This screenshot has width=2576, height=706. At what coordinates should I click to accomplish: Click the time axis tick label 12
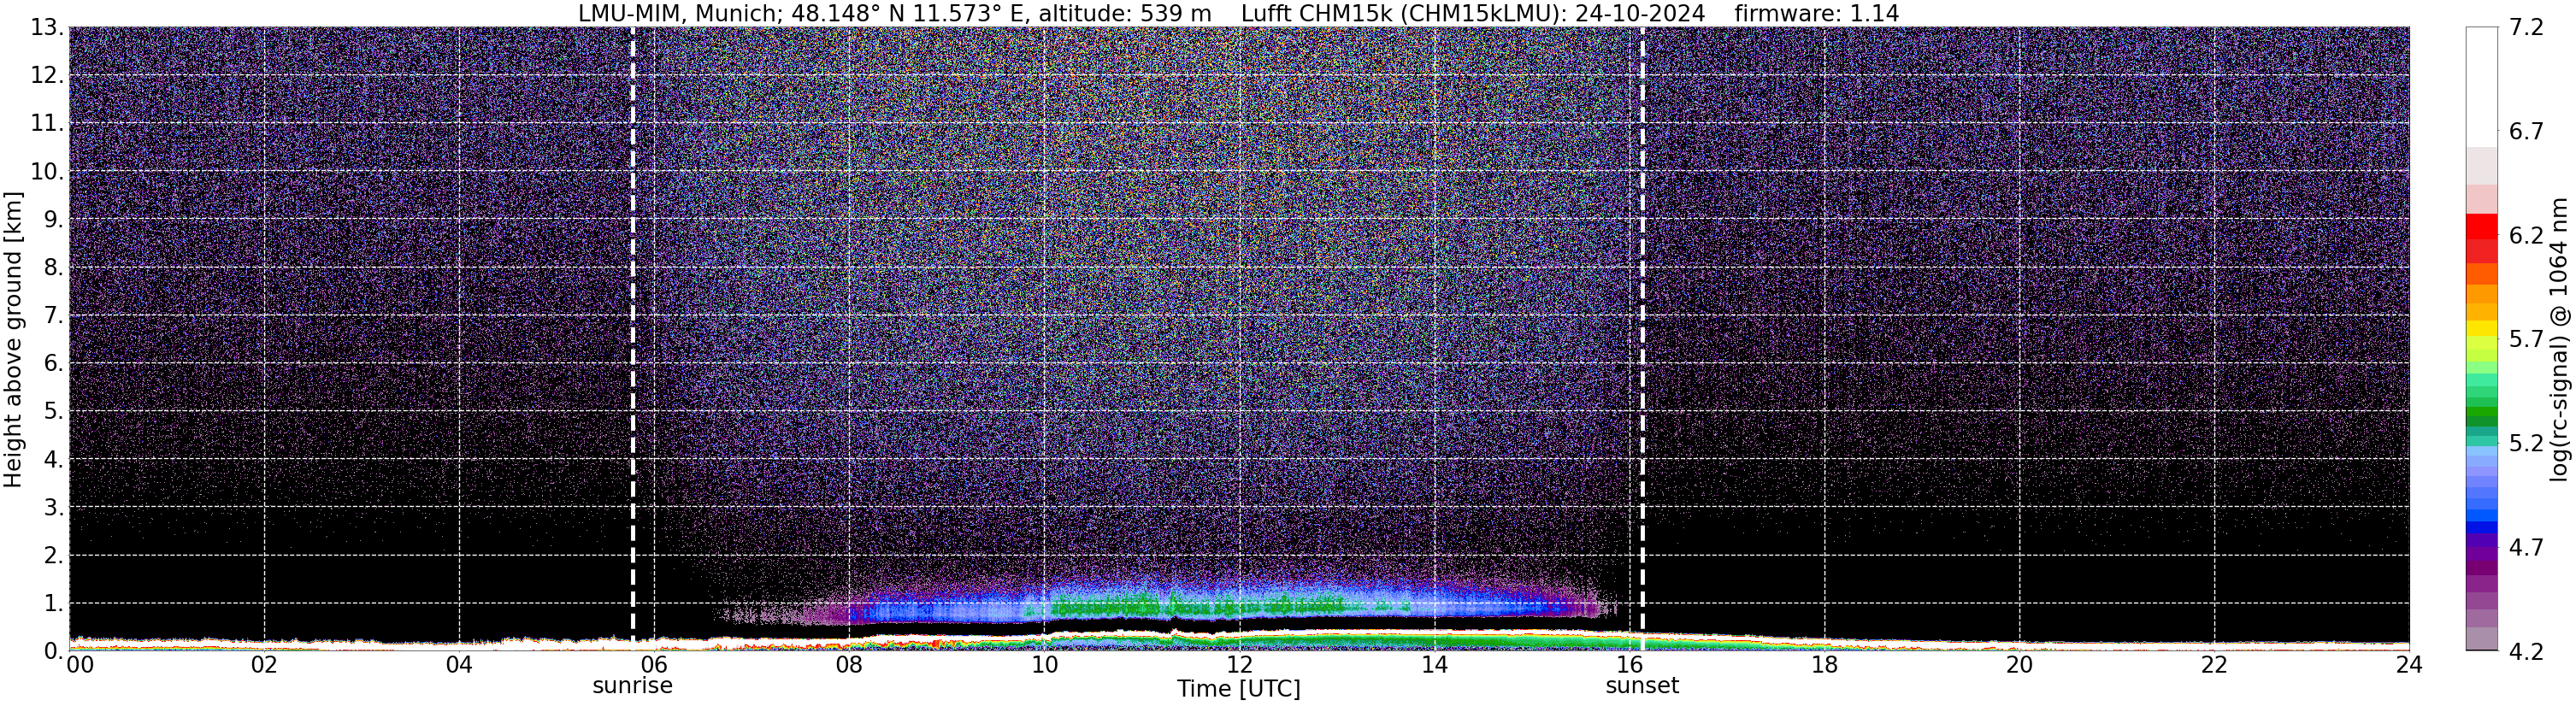[1239, 665]
